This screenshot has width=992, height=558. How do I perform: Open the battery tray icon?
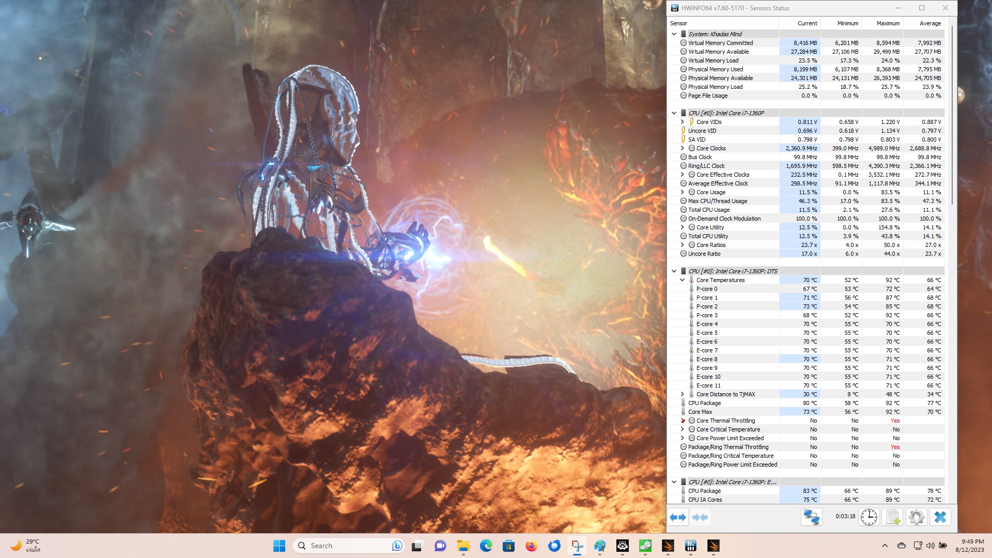943,546
